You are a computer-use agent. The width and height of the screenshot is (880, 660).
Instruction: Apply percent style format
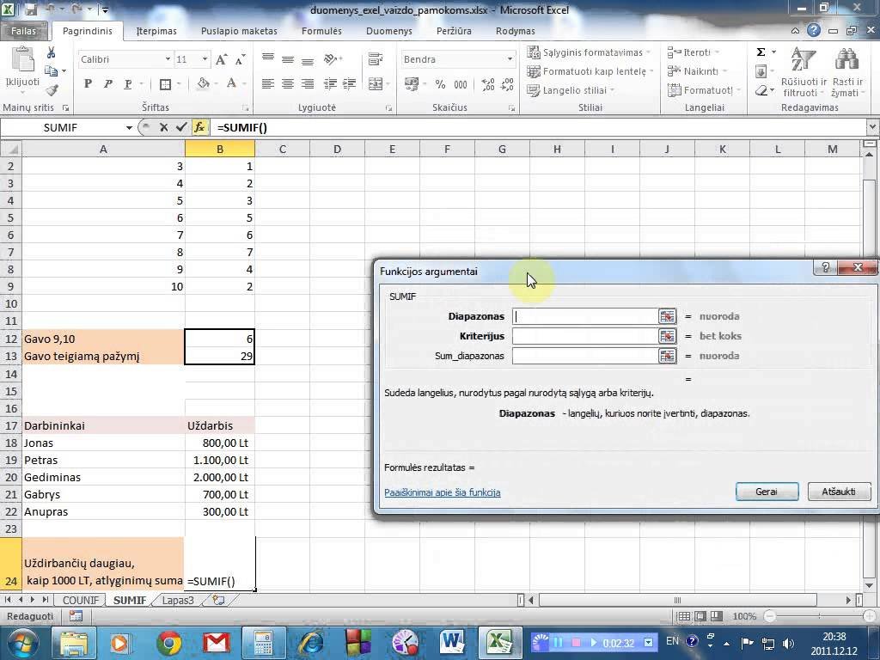(x=441, y=84)
